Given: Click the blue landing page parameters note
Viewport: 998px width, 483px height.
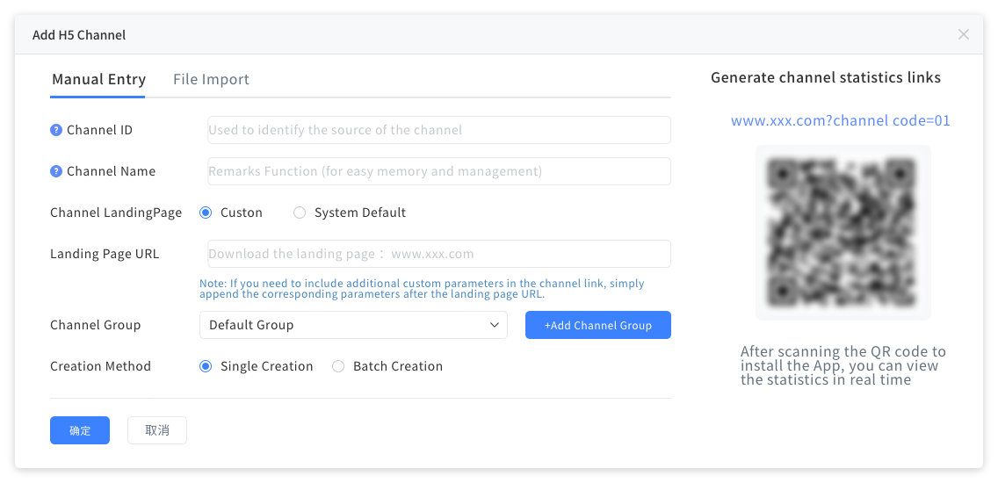Looking at the screenshot, I should pos(422,289).
